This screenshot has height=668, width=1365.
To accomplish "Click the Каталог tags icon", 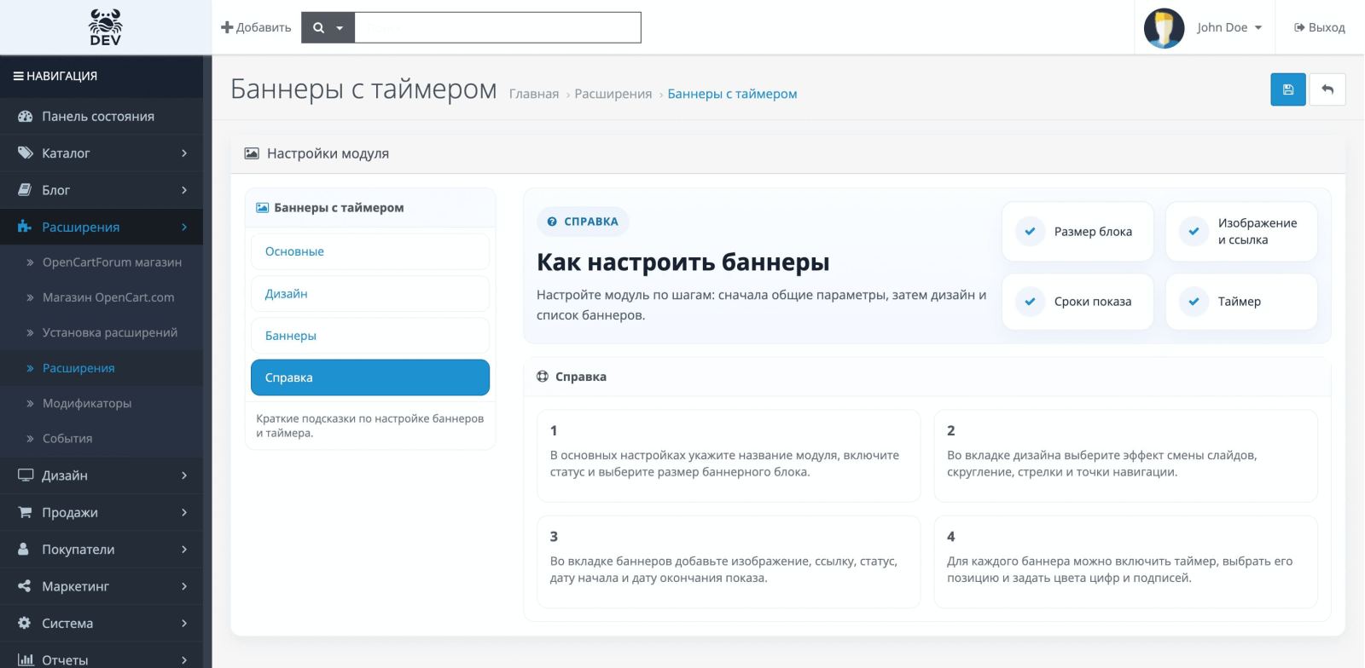I will tap(25, 153).
